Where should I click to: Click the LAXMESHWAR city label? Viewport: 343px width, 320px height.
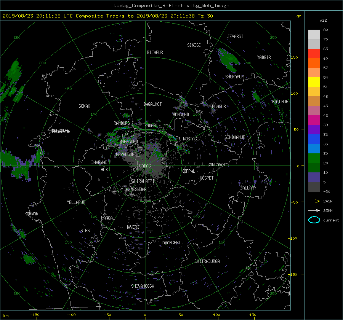point(135,189)
